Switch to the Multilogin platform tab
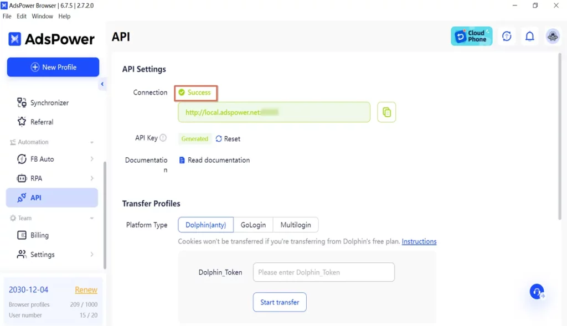 [296, 225]
